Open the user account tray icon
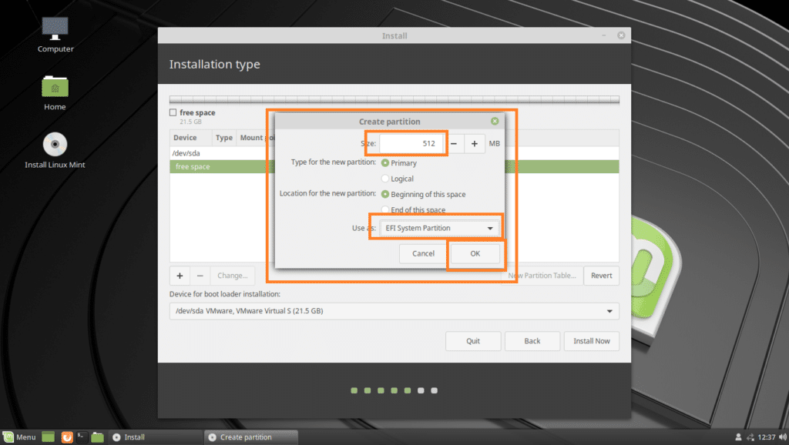The height and width of the screenshot is (445, 789). pyautogui.click(x=738, y=437)
